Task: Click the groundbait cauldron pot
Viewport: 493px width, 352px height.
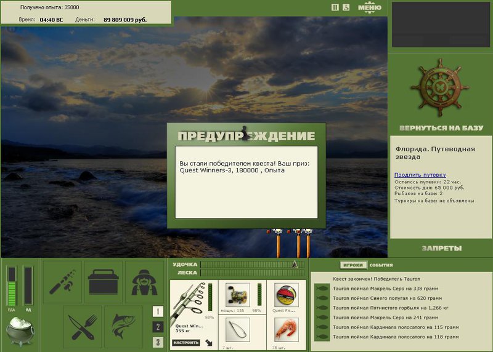Action: pos(20,331)
